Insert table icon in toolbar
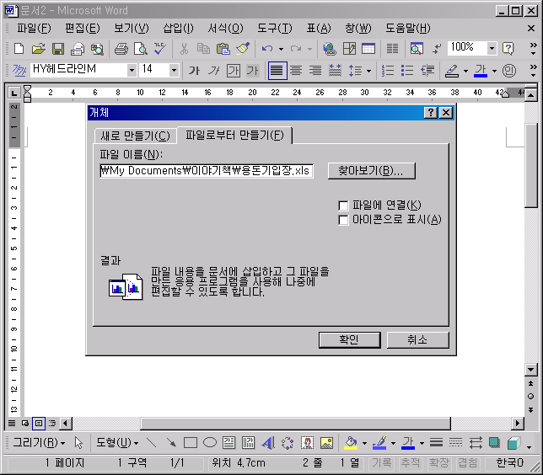The height and width of the screenshot is (475, 543). (x=368, y=49)
